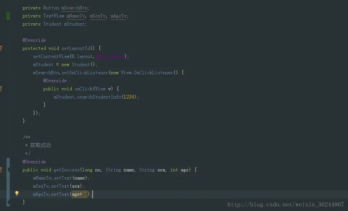Click @Override annotation above setLayoutId
348x211 pixels.
(34, 40)
